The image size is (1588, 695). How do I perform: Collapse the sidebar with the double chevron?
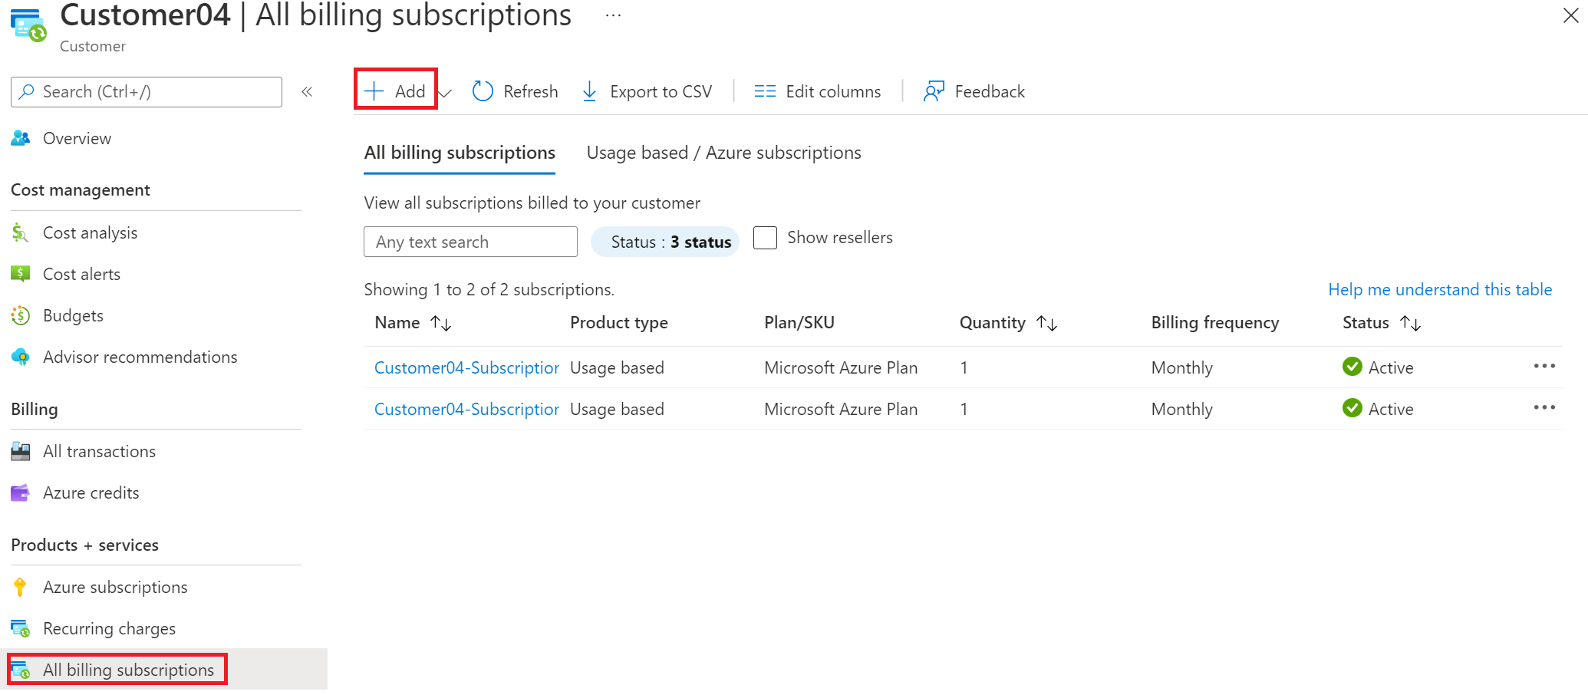coord(307,92)
